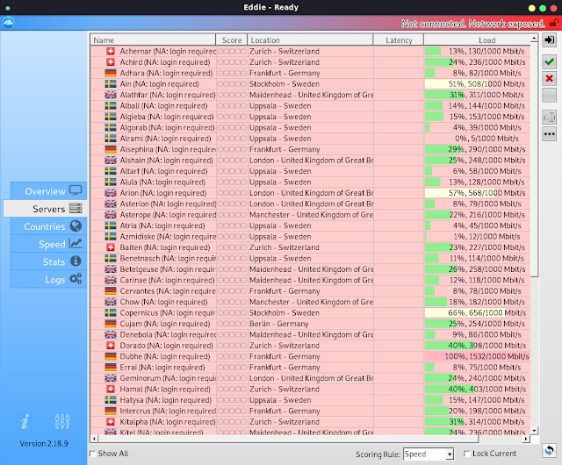Switch to the Countries tab
The image size is (562, 465).
coord(49,226)
